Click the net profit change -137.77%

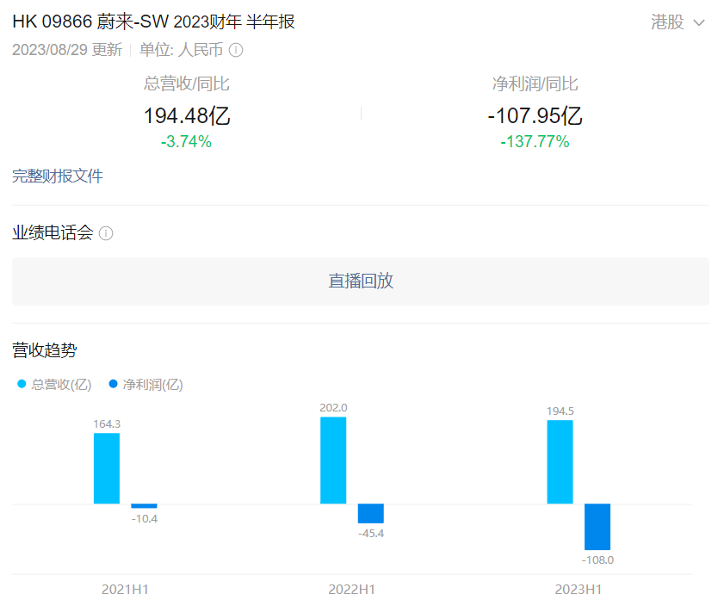pos(535,141)
